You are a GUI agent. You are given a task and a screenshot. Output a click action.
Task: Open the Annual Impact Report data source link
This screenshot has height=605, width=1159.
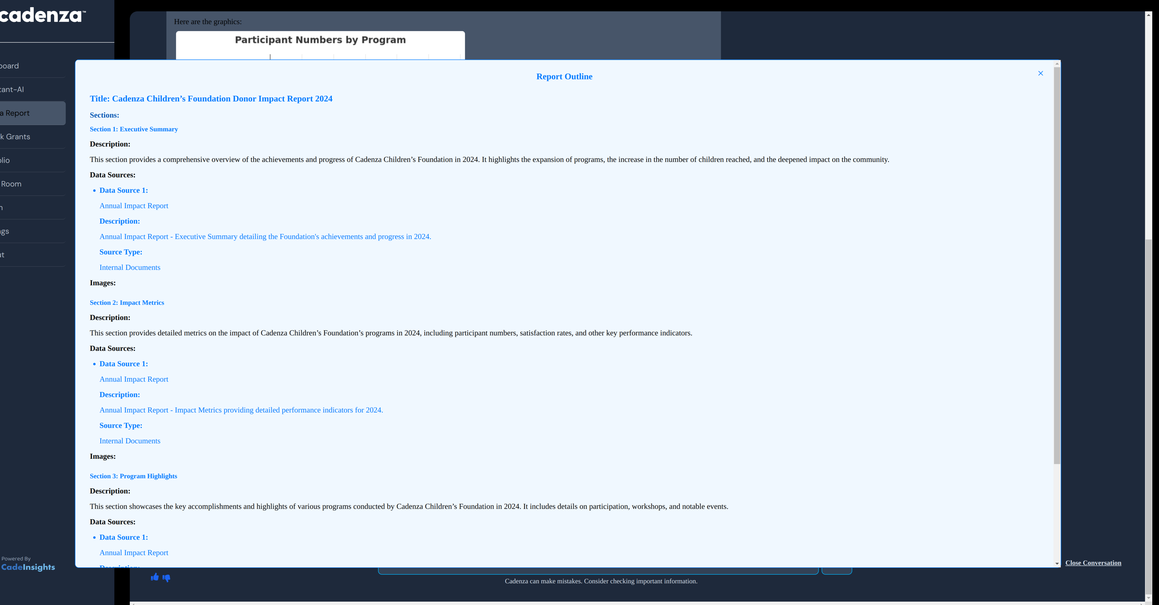tap(134, 205)
